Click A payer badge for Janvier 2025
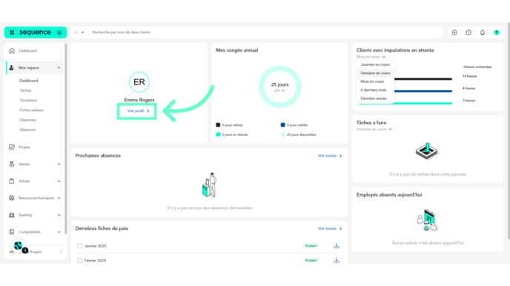 [x=311, y=246]
